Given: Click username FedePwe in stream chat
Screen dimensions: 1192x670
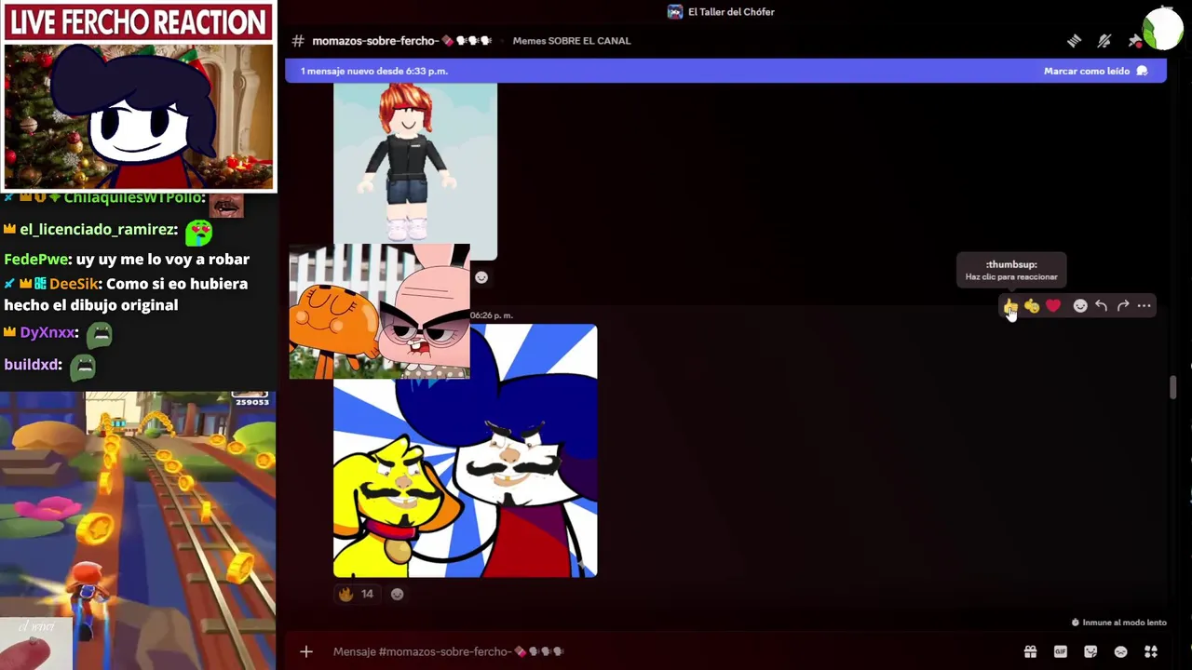Looking at the screenshot, I should coord(35,260).
